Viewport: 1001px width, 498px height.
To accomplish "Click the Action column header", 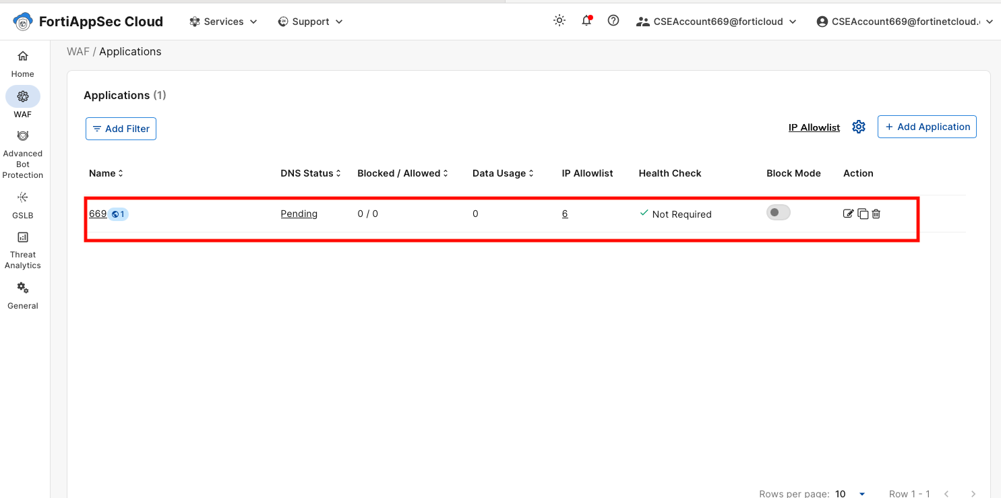I will pyautogui.click(x=858, y=173).
